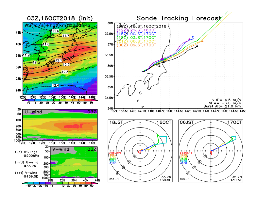Click the '17OCT' hodograph date label

tap(234, 122)
